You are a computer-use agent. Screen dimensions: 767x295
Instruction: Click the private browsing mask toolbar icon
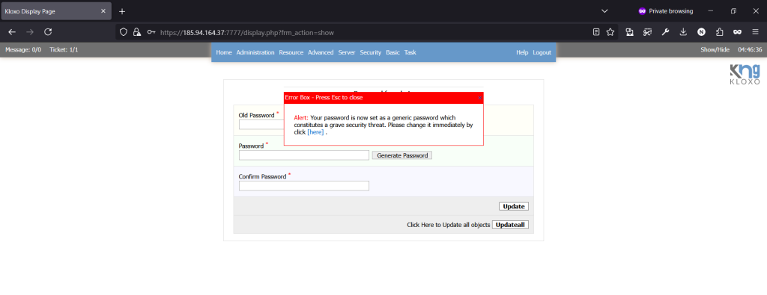coord(737,32)
